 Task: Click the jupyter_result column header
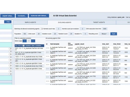80,44
